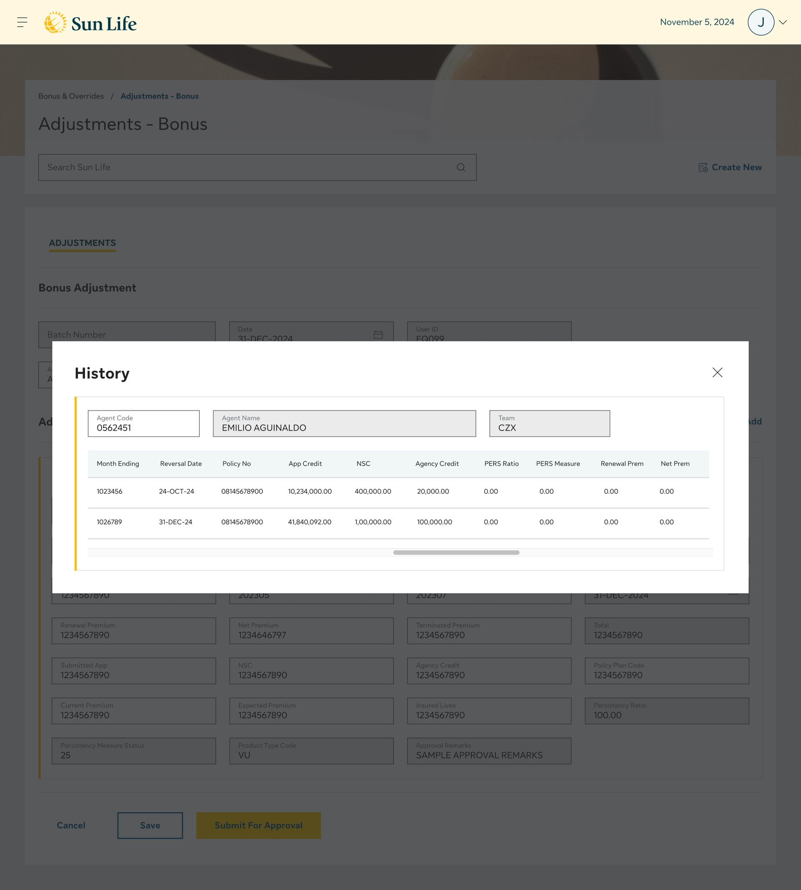
Task: Select the ADJUSTMENTS tab
Action: [82, 243]
